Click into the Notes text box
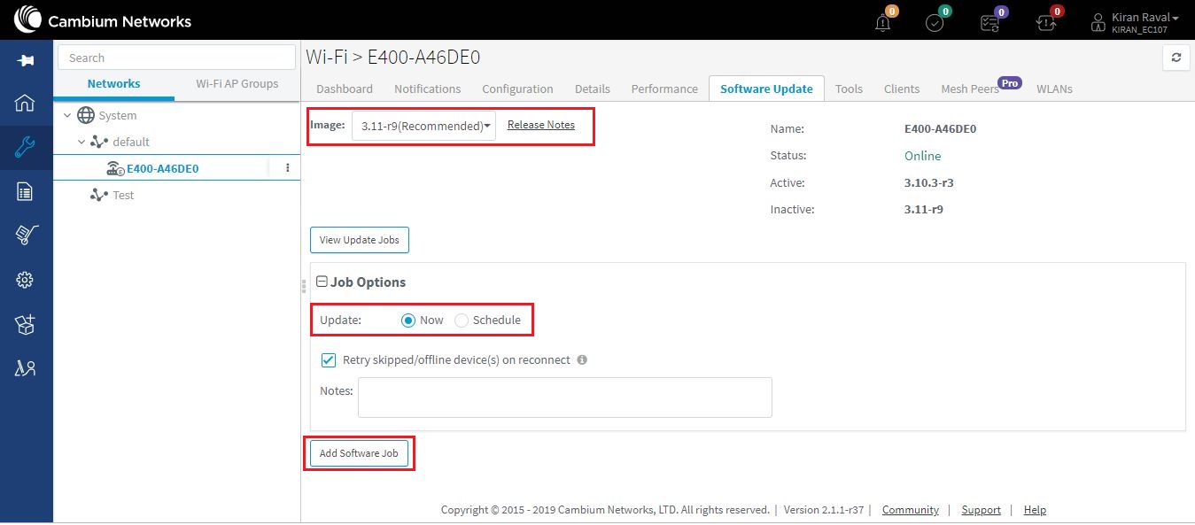Viewport: 1195px width, 525px height. tap(565, 398)
